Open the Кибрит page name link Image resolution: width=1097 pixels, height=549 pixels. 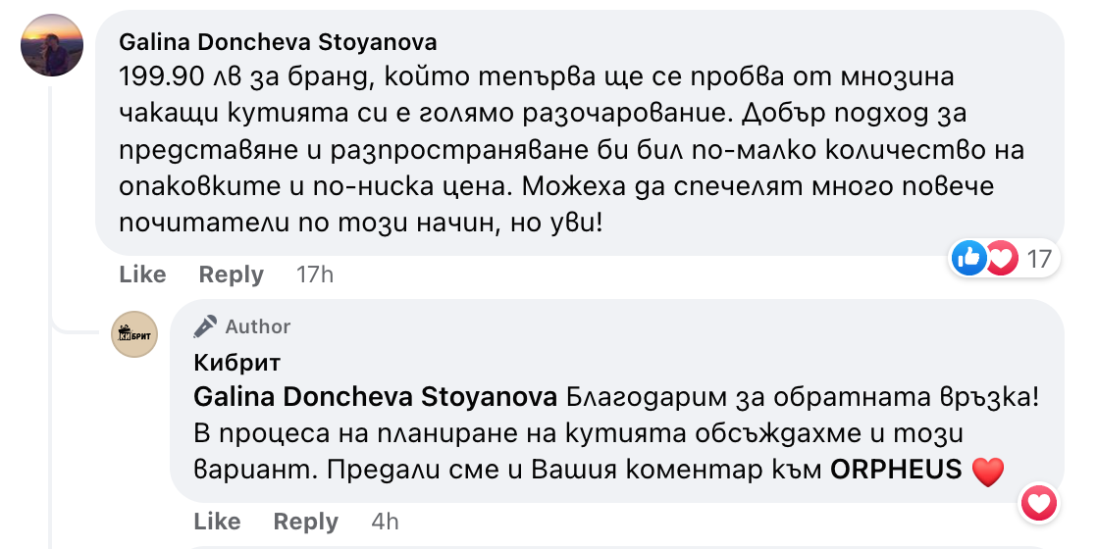(x=237, y=363)
